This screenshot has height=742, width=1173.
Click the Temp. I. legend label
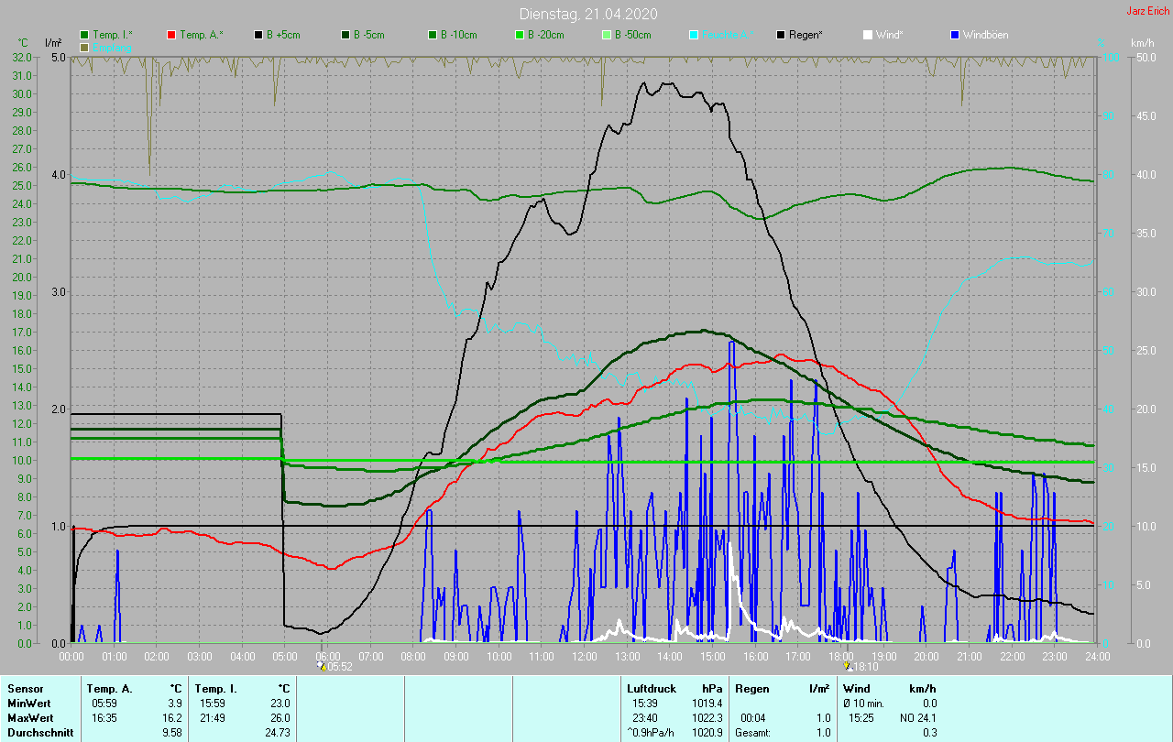(113, 35)
